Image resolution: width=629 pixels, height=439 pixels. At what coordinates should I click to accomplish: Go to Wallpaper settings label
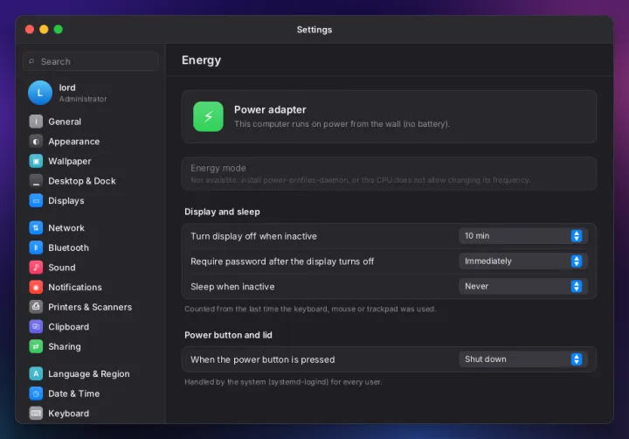tap(69, 161)
